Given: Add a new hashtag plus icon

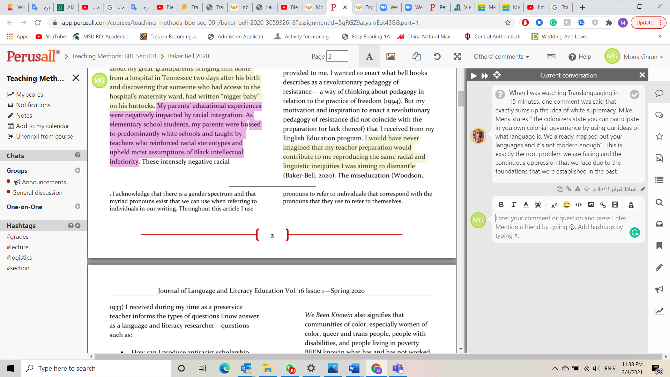Looking at the screenshot, I should click(x=78, y=226).
